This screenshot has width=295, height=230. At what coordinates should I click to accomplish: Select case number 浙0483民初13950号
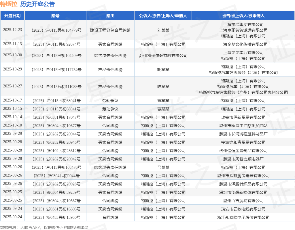click(x=56, y=217)
